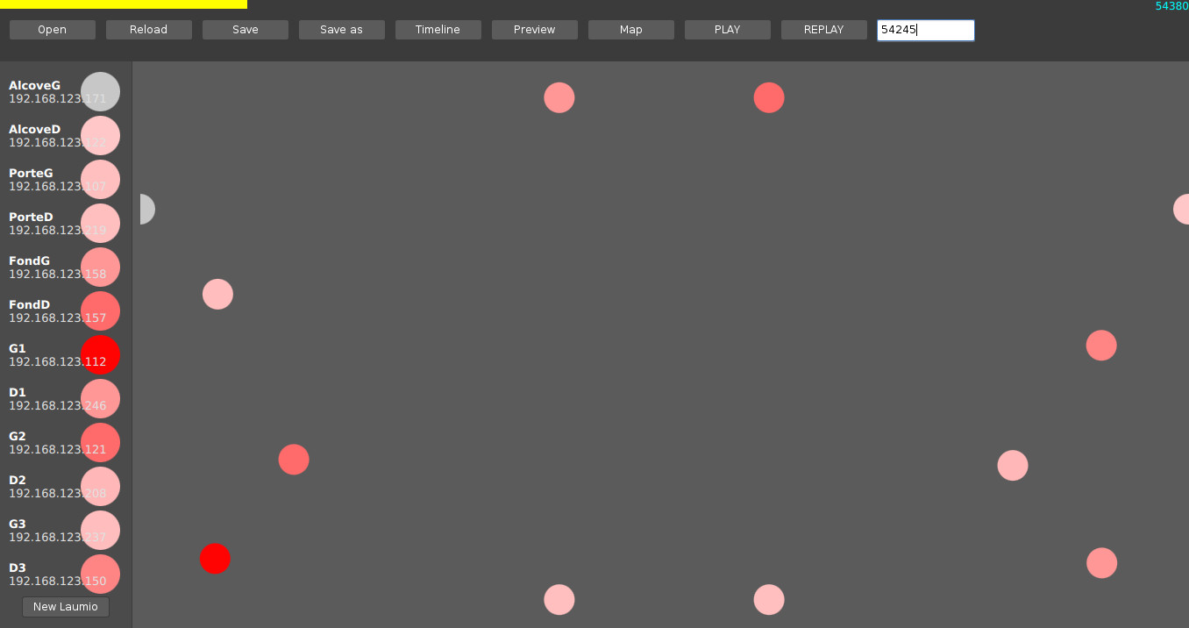Click the D2 name label
The height and width of the screenshot is (628, 1189).
coord(18,480)
